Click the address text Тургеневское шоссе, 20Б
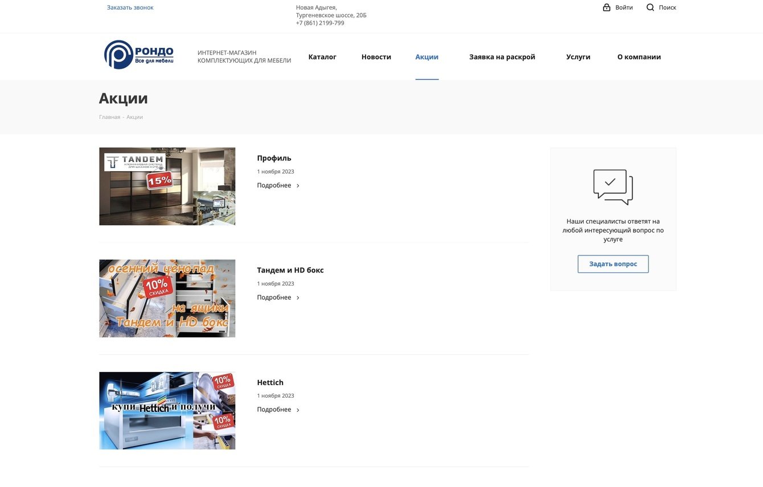763x487 pixels. tap(331, 15)
